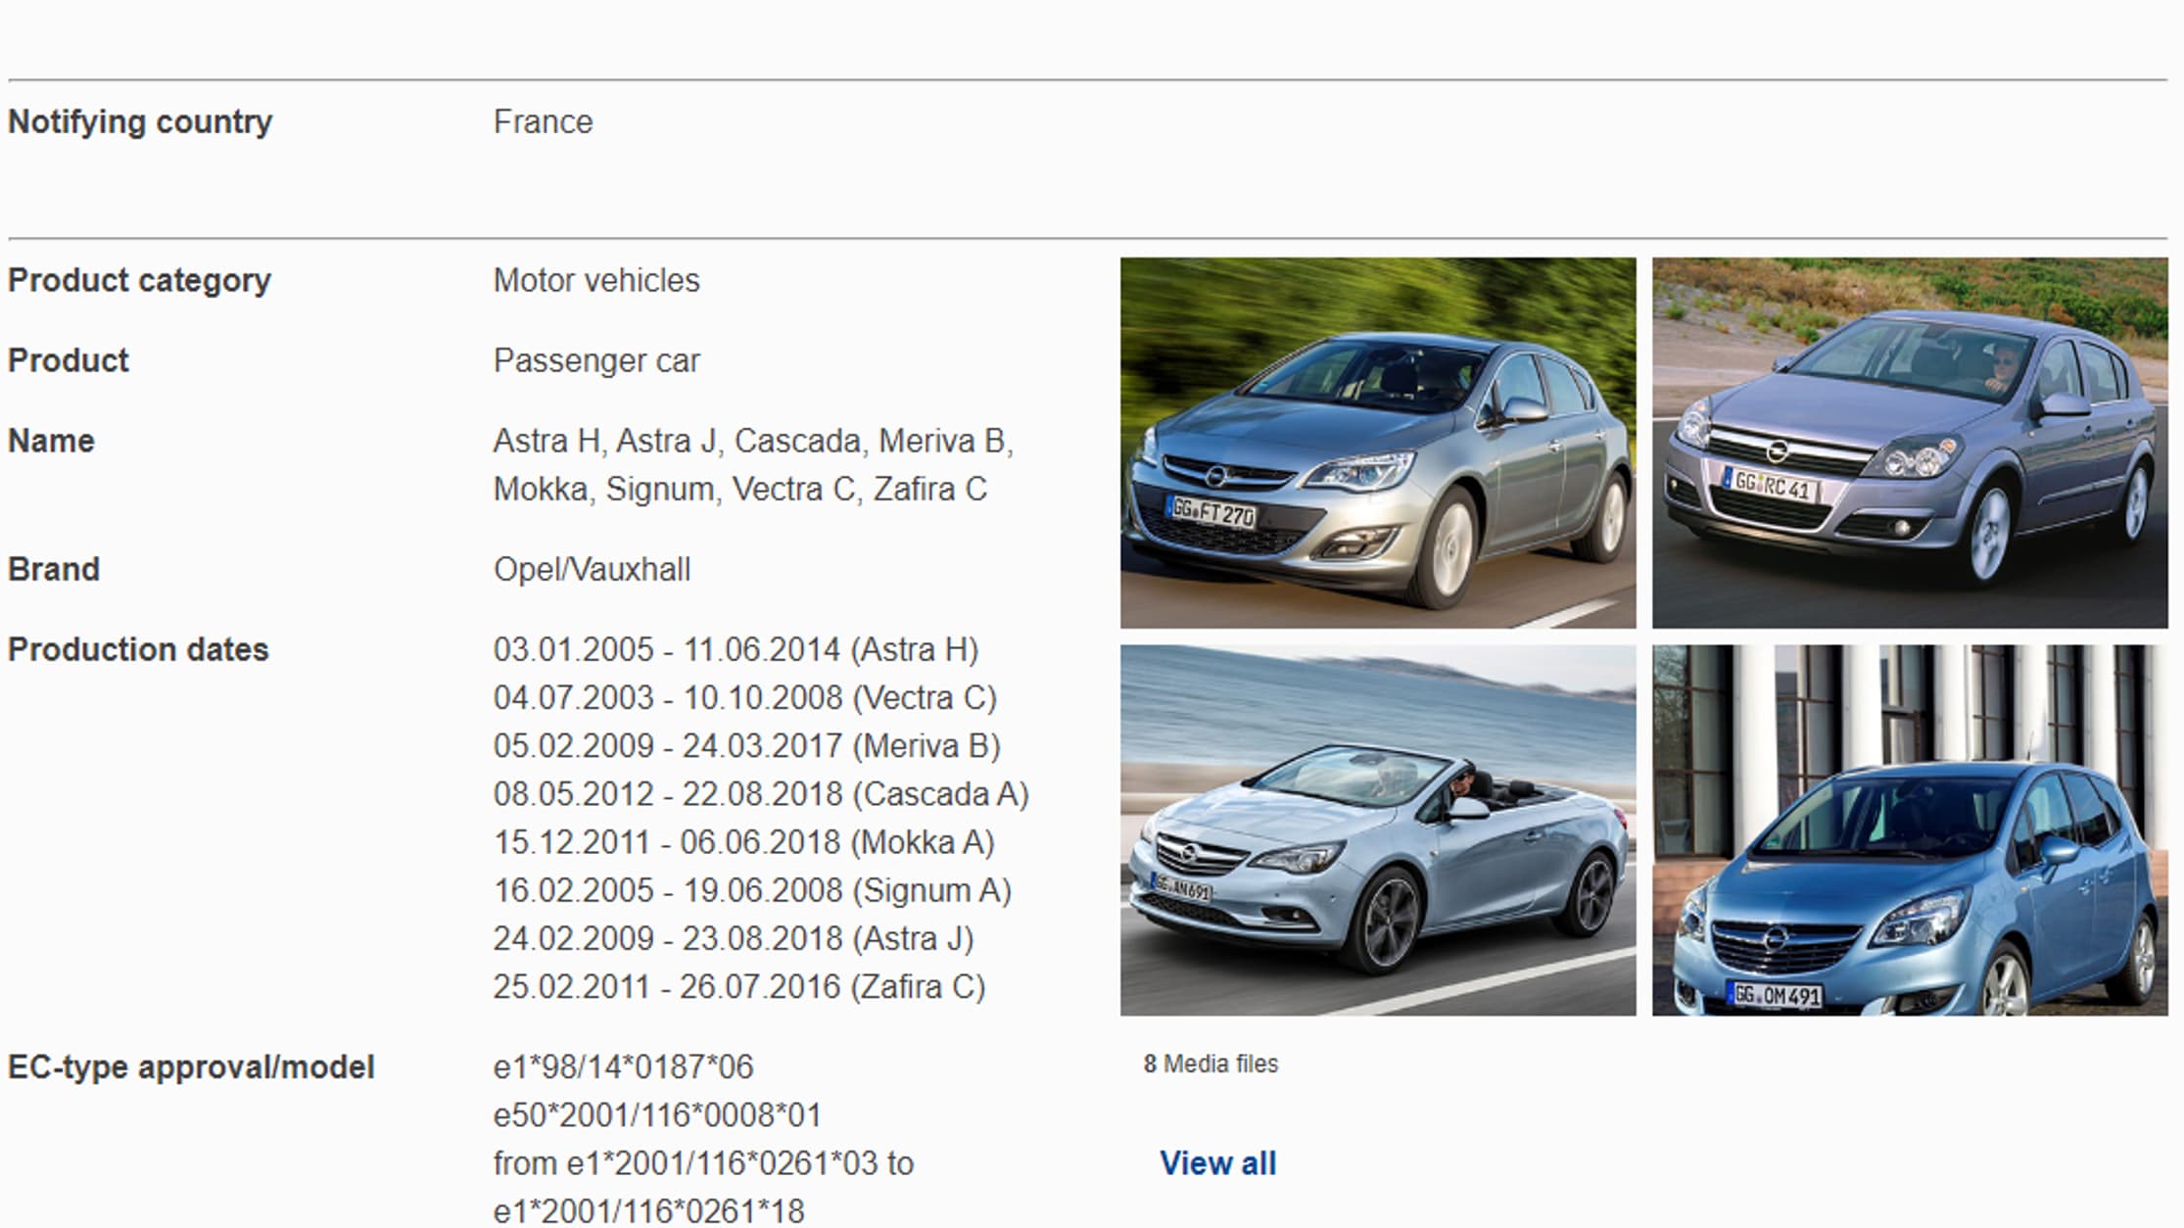Click the 'Product category' label
The width and height of the screenshot is (2184, 1228).
tap(139, 280)
